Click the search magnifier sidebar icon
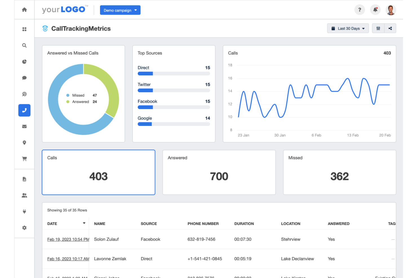Screen dimensions: 417x278 (25, 45)
